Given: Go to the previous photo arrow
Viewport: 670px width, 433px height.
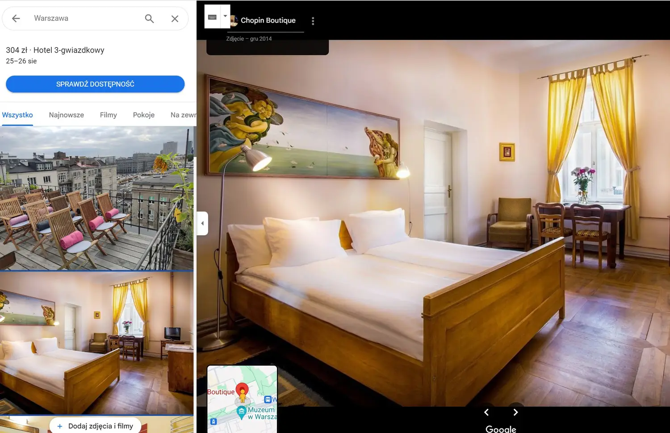Looking at the screenshot, I should (486, 412).
